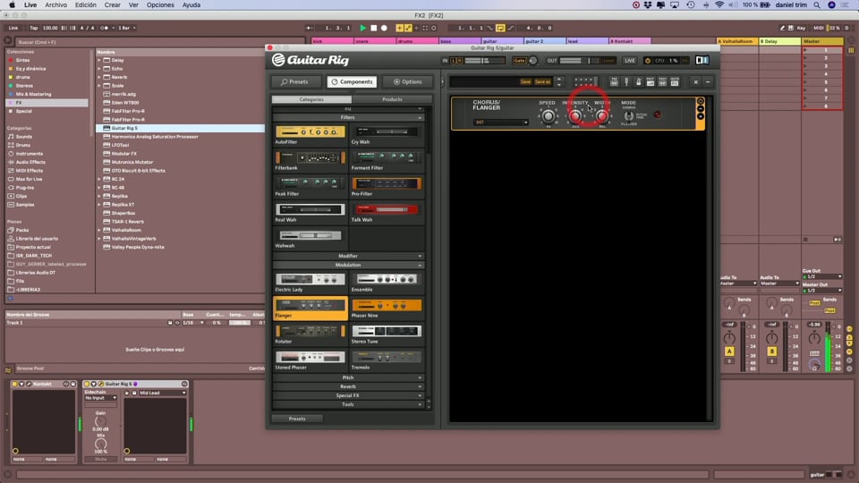Open the macOS Spotlight search icon
This screenshot has width=859, height=483.
tap(817, 5)
